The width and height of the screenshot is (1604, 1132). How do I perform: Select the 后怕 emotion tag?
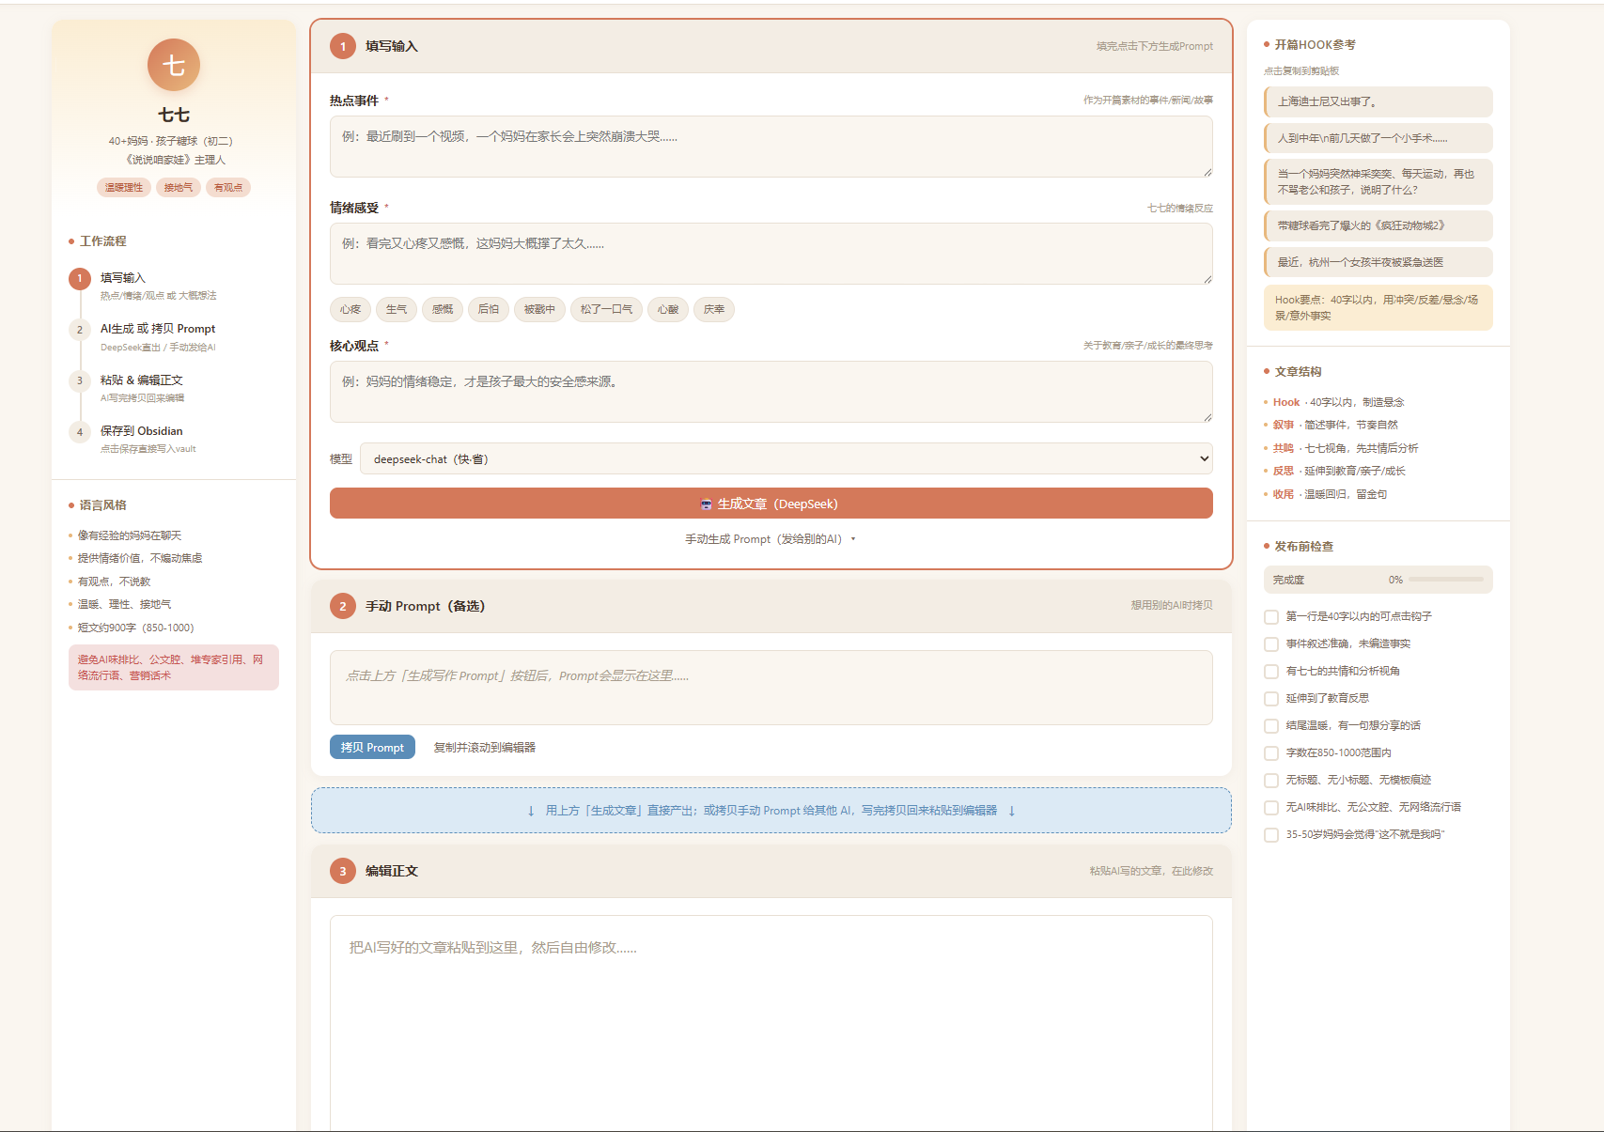click(x=489, y=309)
